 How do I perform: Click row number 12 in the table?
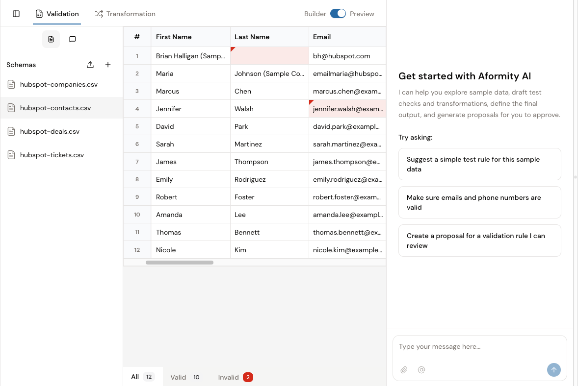tap(137, 250)
